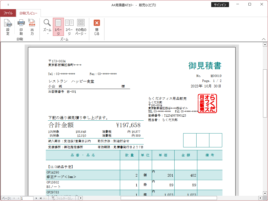Click the 有効期限 validity text
This screenshot has width=268, height=201.
120,147
